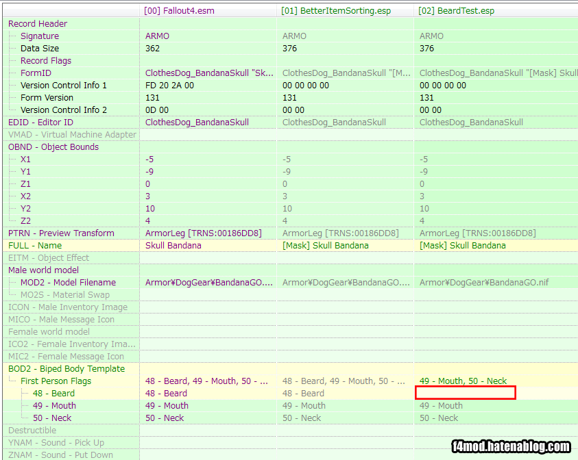This screenshot has width=578, height=460.
Task: Select the Male world model row
Action: tap(43, 270)
